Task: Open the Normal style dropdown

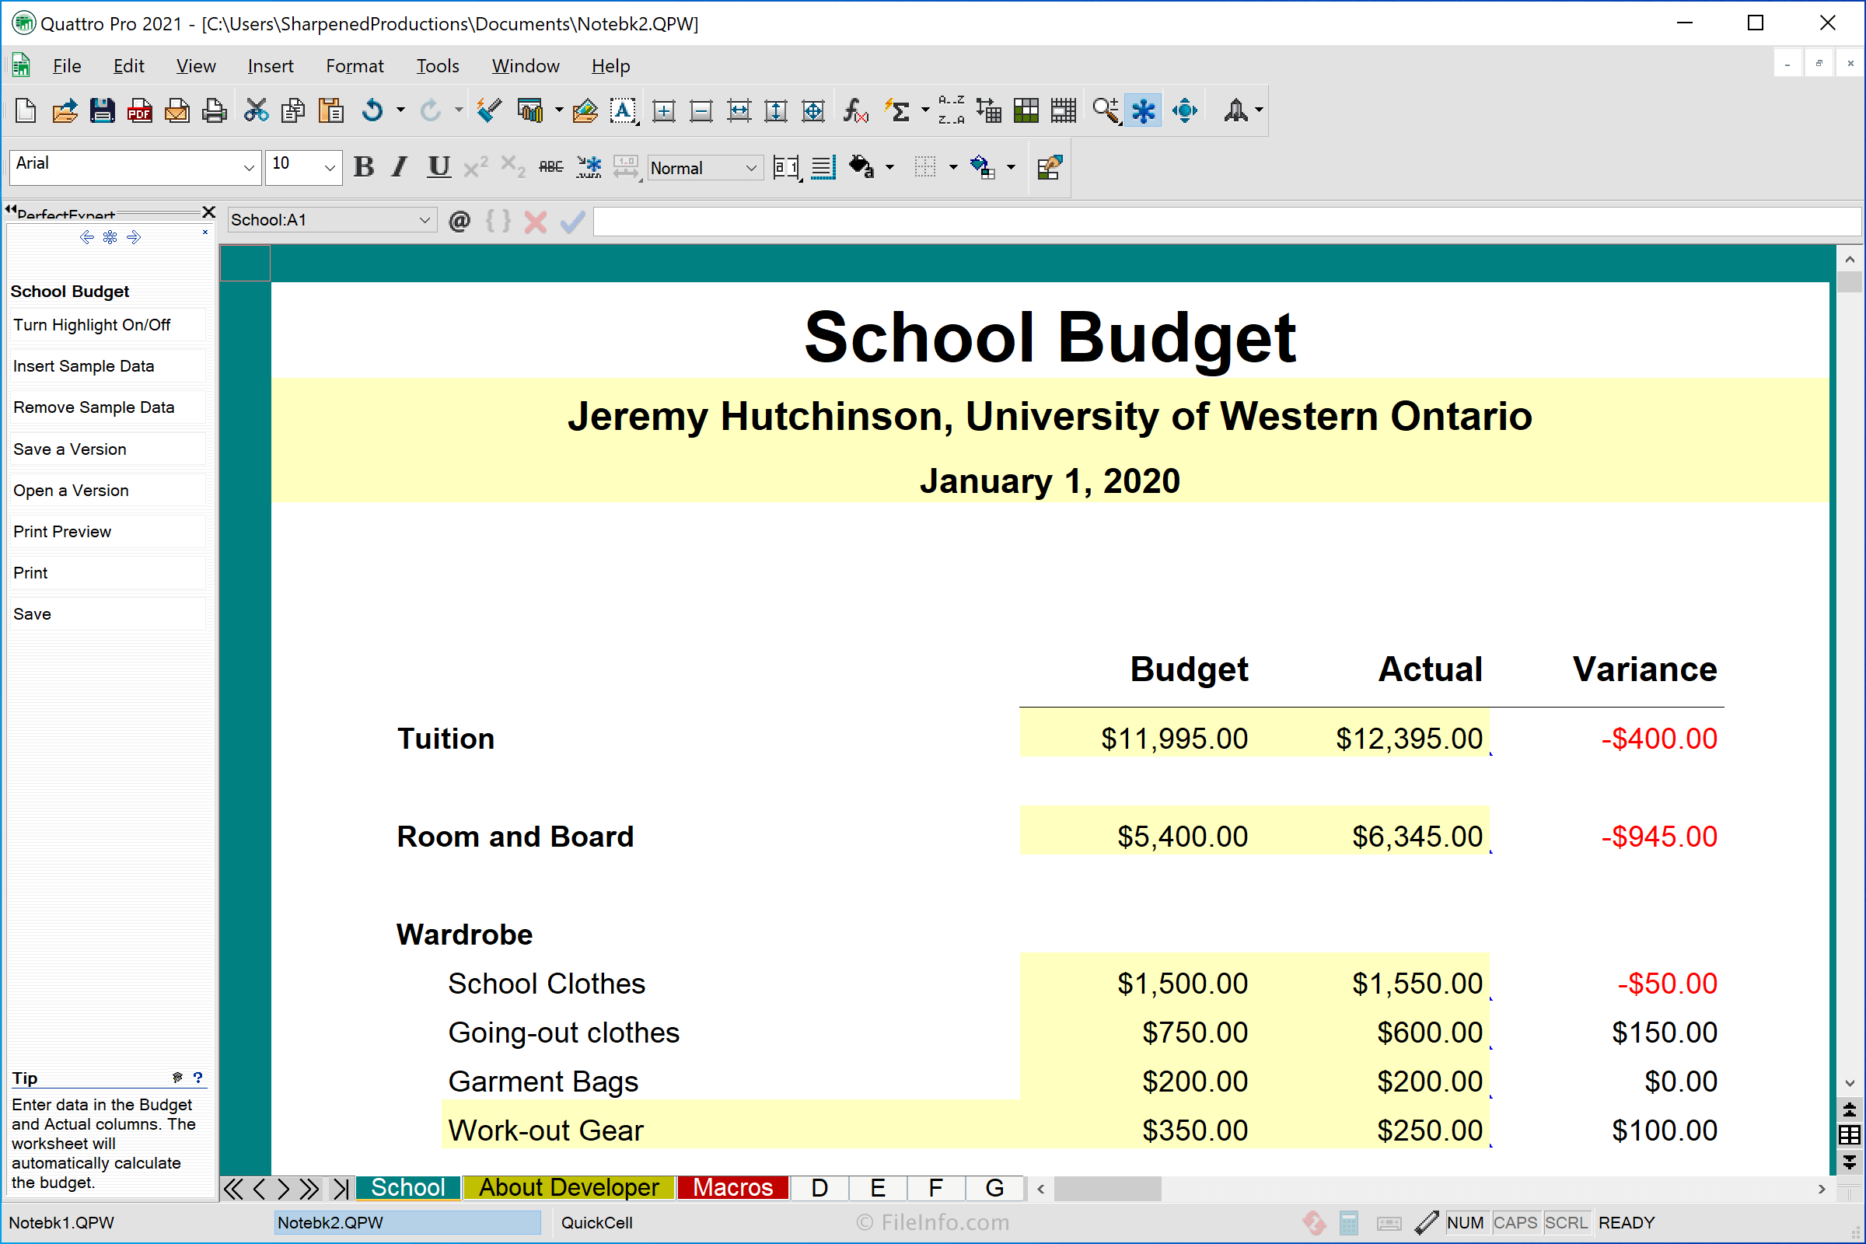Action: [750, 167]
